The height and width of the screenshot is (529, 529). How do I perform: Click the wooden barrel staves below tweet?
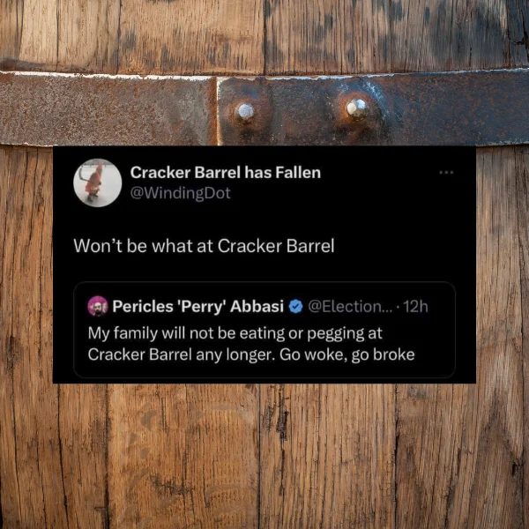tap(264, 456)
